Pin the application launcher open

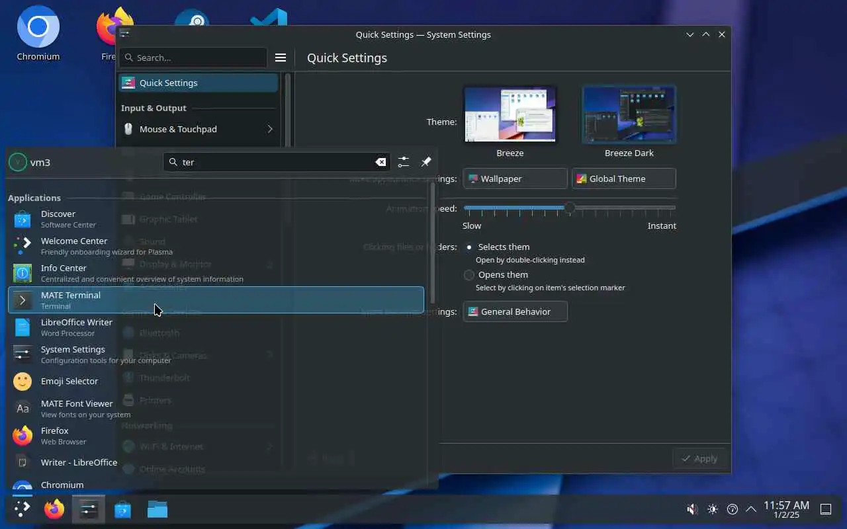click(x=426, y=162)
